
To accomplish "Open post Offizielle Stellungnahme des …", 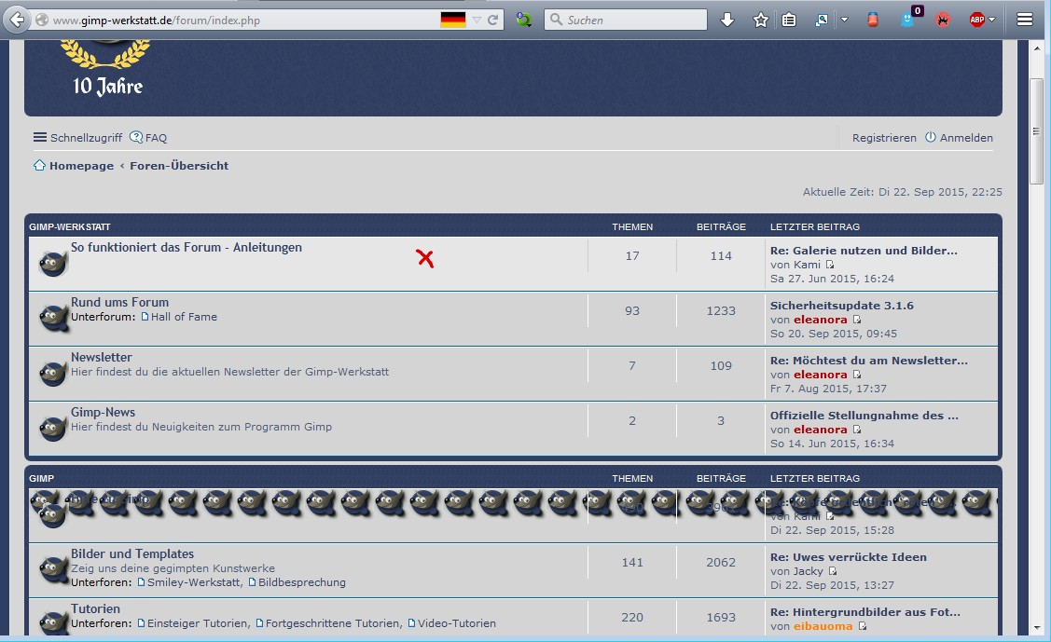I will tap(864, 415).
